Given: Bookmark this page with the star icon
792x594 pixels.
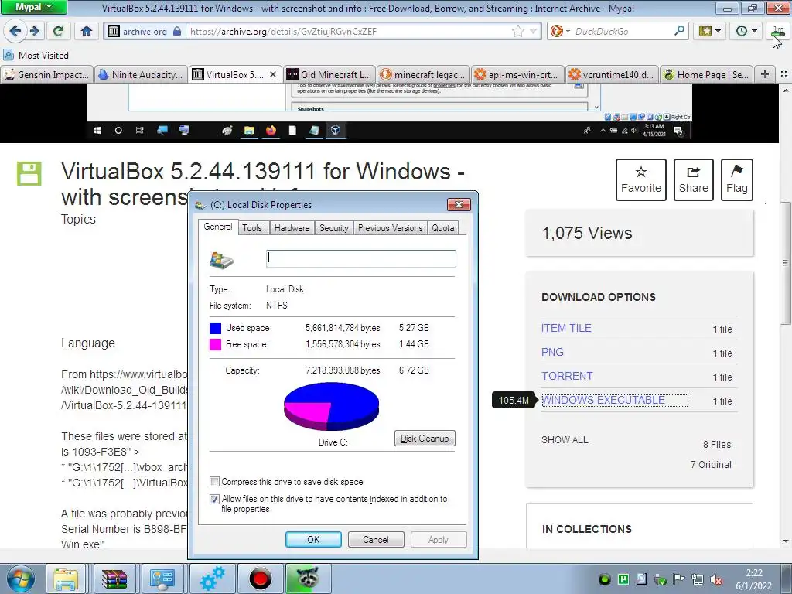Looking at the screenshot, I should pos(517,31).
